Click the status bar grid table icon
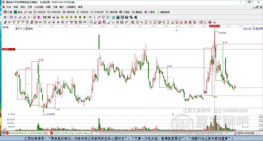Viewport: 263px width, 141px height. pos(4,133)
